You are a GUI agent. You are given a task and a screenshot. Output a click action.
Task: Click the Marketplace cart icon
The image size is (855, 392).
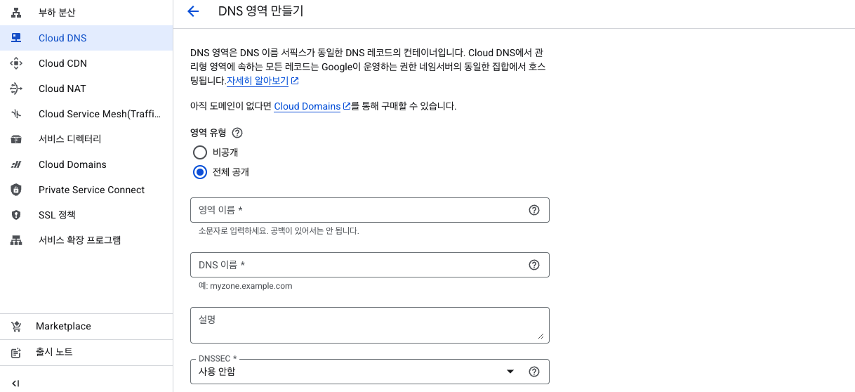pyautogui.click(x=16, y=326)
